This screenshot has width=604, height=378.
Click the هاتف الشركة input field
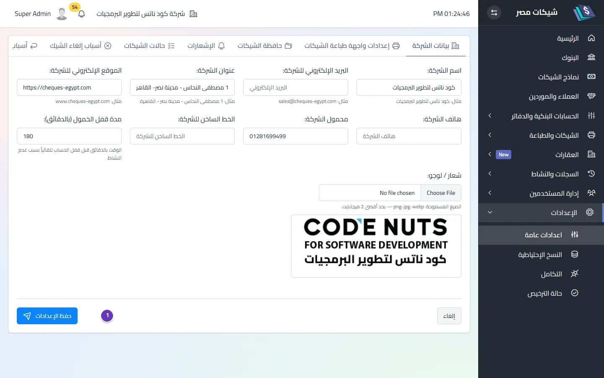pos(409,136)
